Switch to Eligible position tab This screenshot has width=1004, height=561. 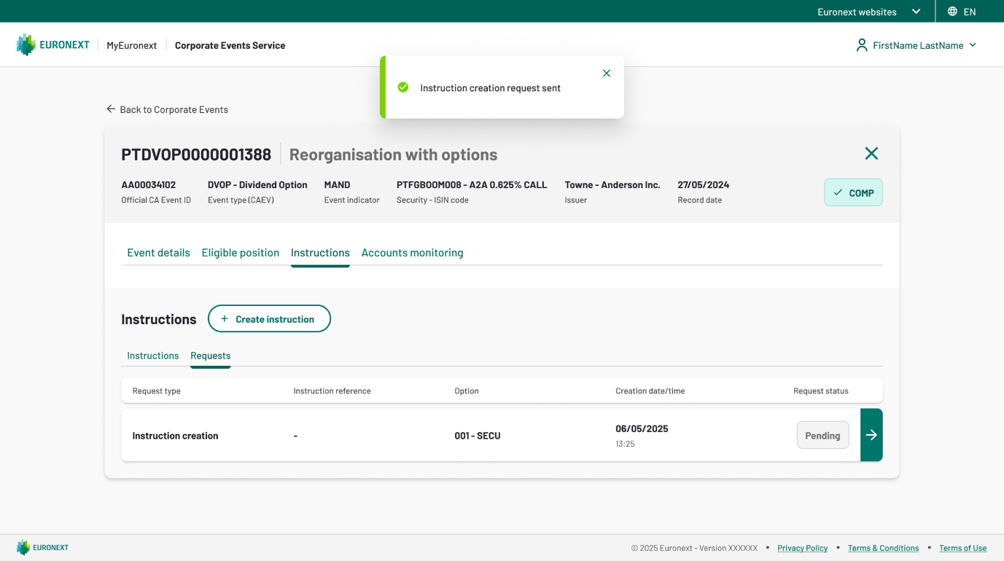241,253
